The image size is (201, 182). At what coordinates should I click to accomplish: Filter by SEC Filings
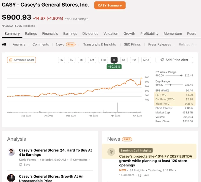(132, 45)
